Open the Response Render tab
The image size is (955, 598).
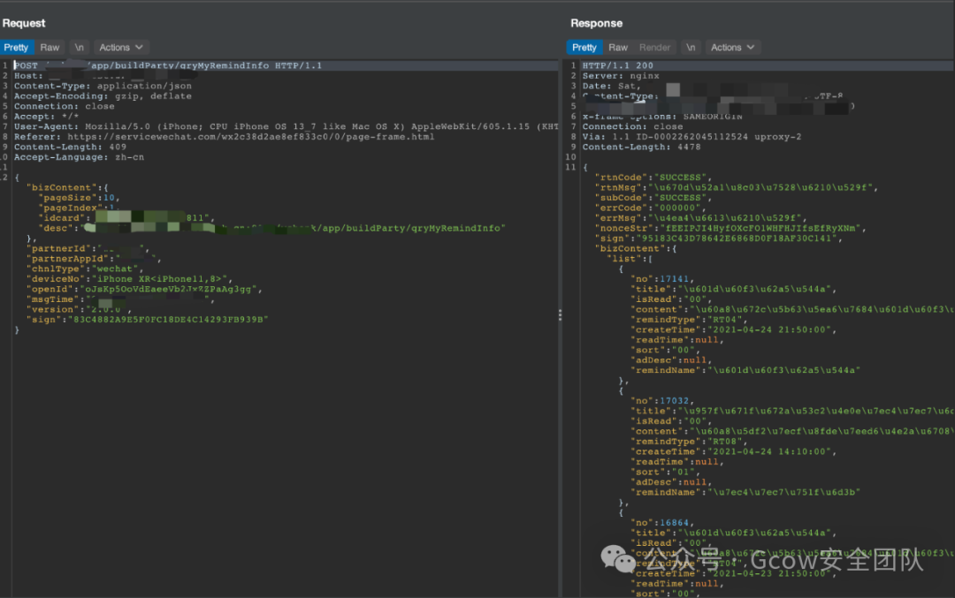(x=654, y=48)
